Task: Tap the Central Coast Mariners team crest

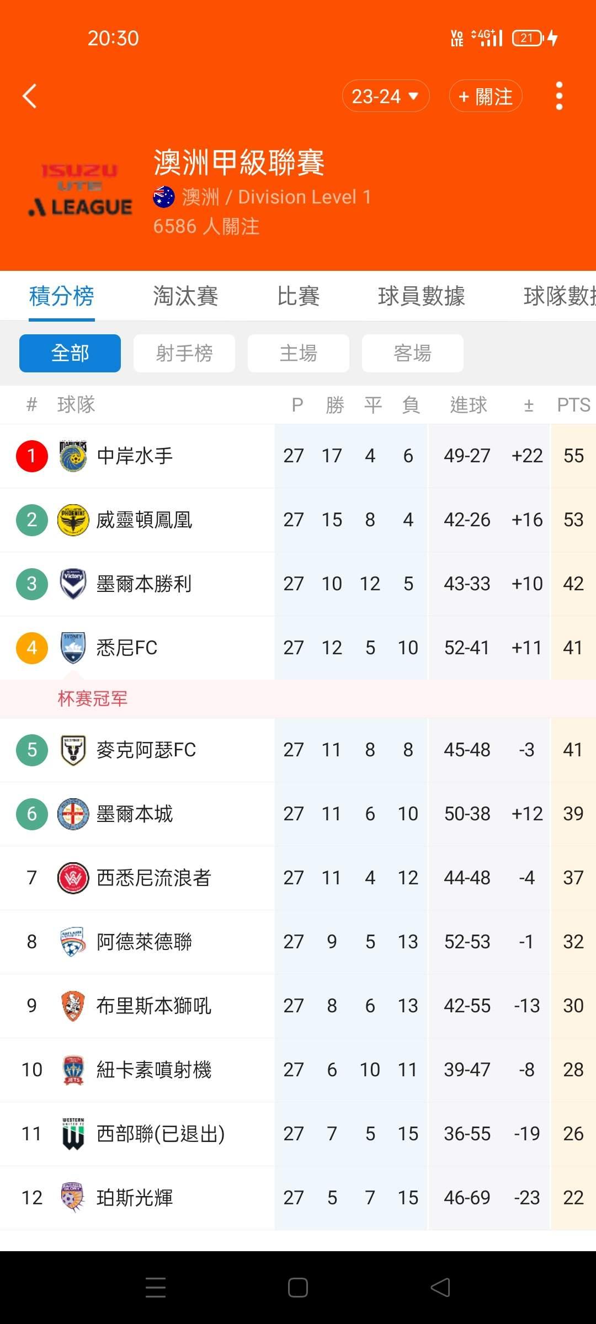Action: pyautogui.click(x=73, y=456)
